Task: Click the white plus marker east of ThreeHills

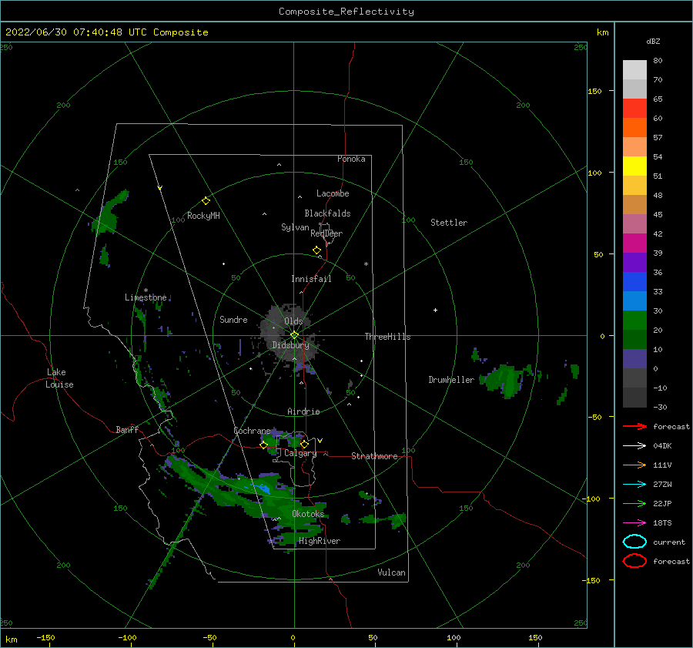Action: (435, 310)
